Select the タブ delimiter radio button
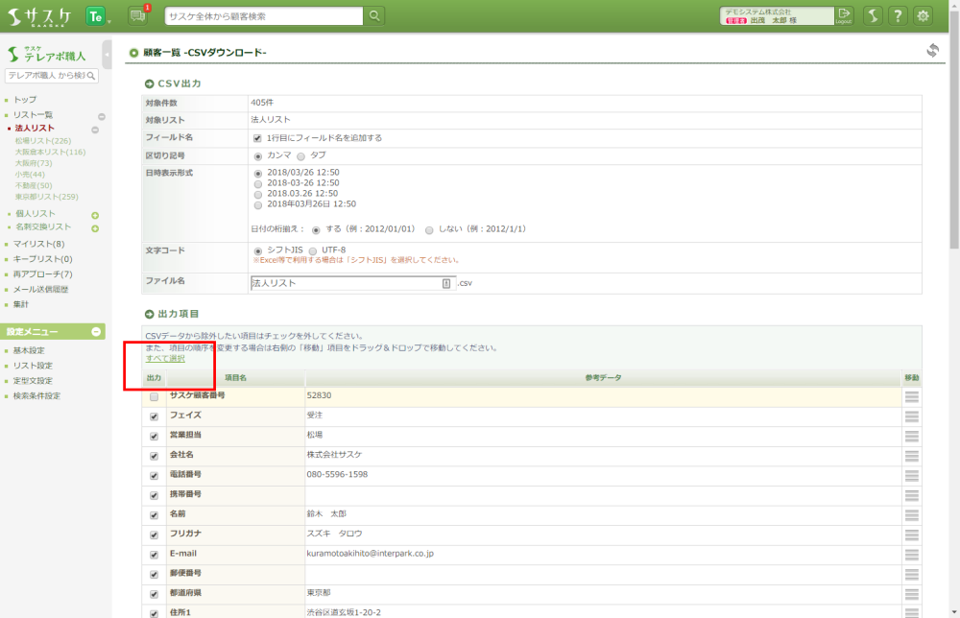Screen dimensions: 960x618 300,155
